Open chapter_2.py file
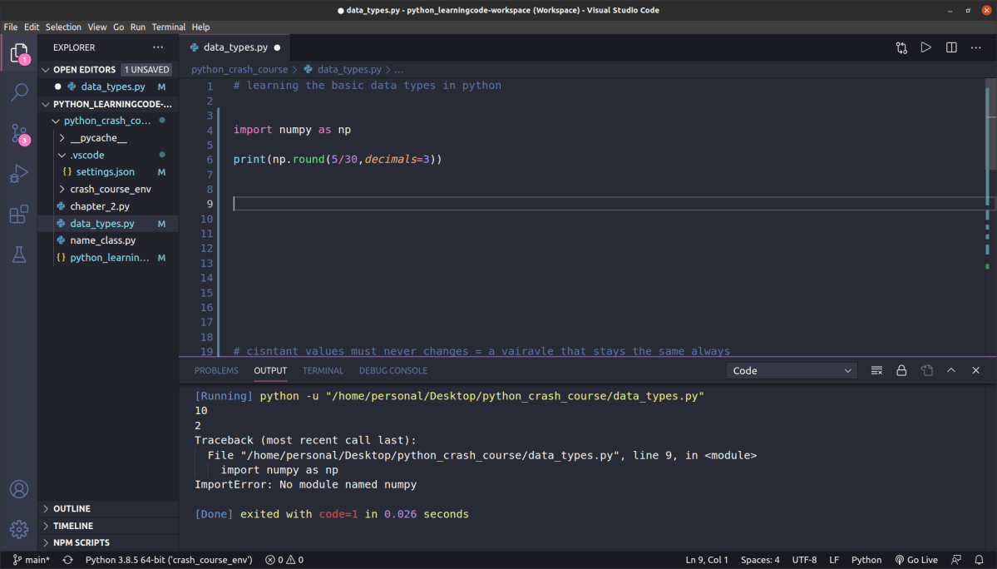This screenshot has height=569, width=997. (108, 206)
